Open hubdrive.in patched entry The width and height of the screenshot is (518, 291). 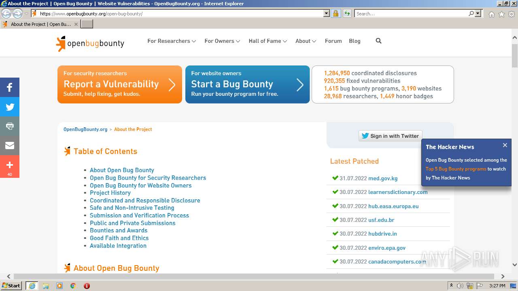382,234
